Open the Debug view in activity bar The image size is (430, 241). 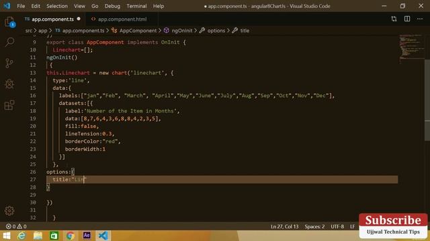[x=9, y=84]
